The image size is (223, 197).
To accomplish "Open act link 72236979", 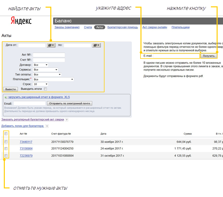I will (26, 156).
